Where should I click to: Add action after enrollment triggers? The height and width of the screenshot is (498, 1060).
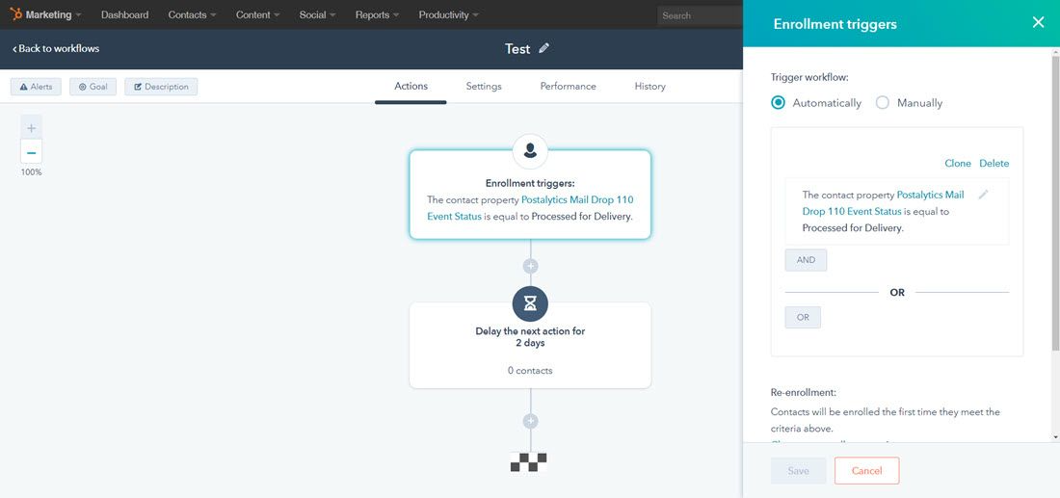pos(530,266)
